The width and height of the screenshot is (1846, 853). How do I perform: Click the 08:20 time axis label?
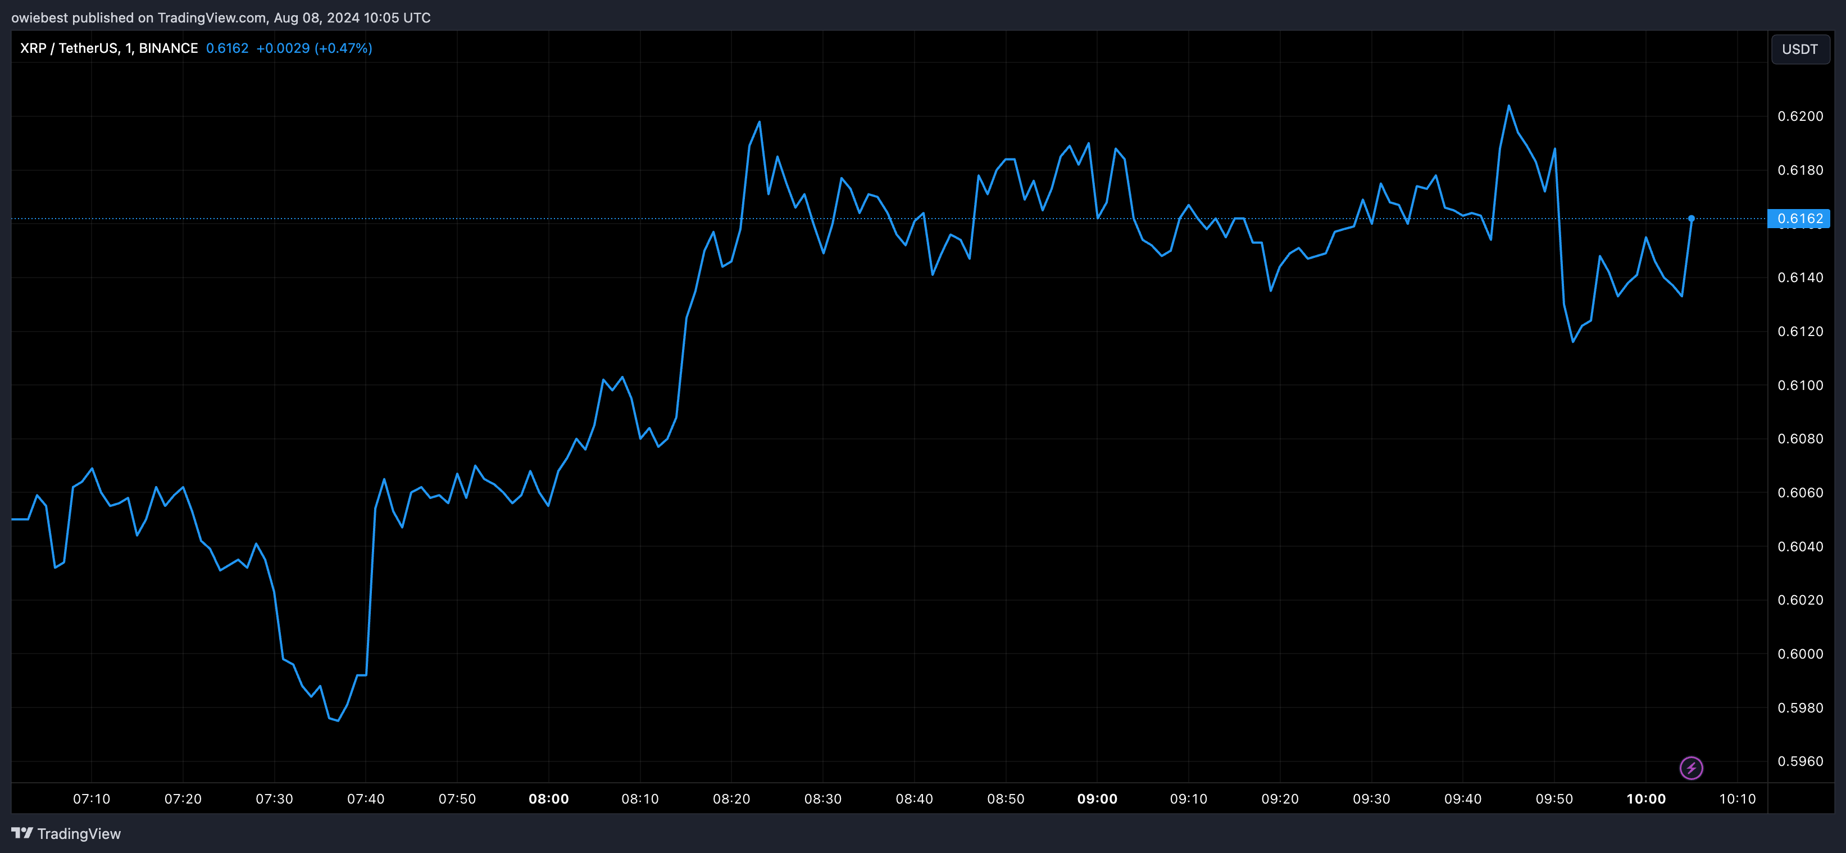coord(731,798)
